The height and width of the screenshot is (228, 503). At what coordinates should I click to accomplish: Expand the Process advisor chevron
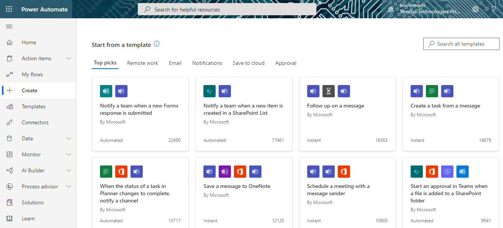[x=69, y=186]
